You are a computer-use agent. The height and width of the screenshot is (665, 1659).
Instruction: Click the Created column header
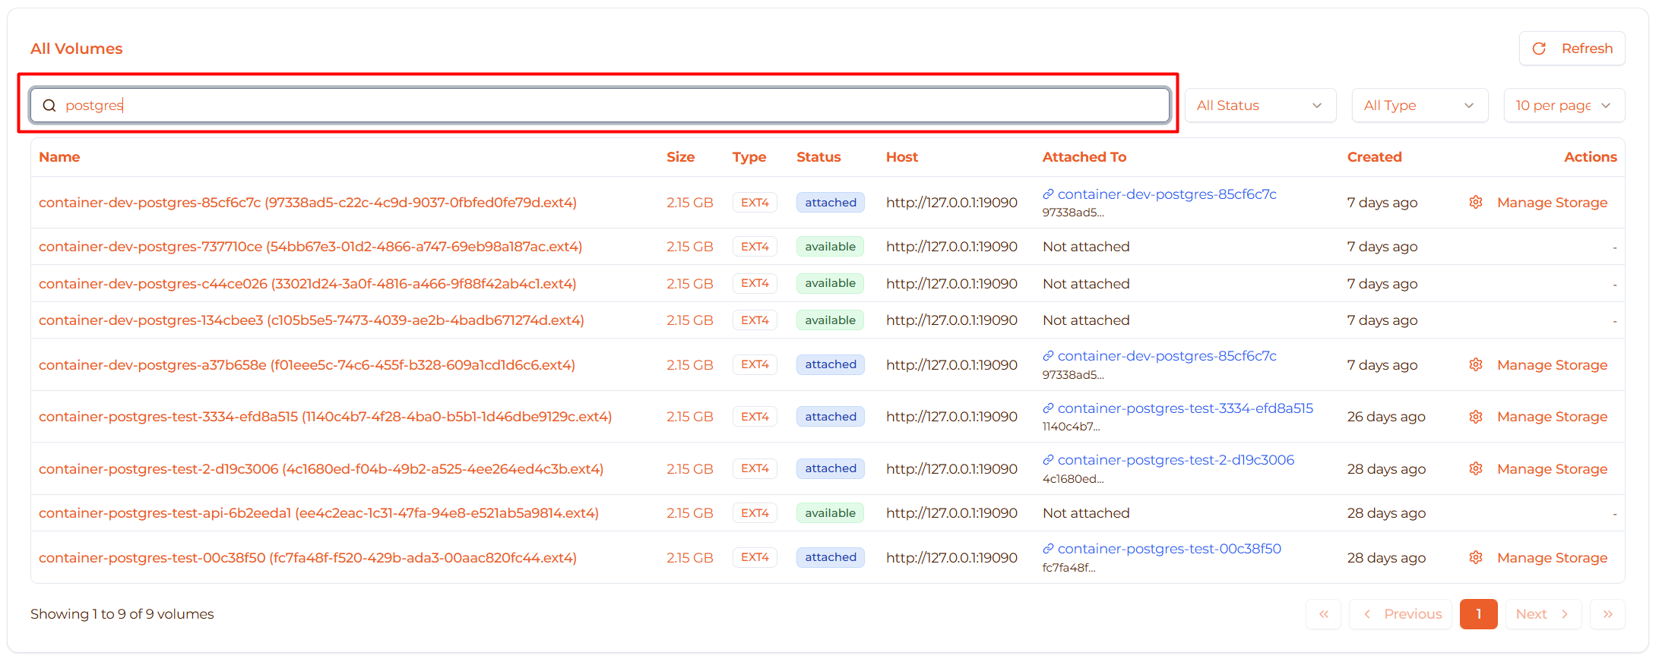pyautogui.click(x=1374, y=157)
